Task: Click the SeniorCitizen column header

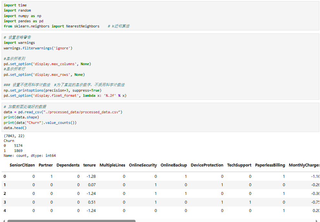Action: point(22,165)
